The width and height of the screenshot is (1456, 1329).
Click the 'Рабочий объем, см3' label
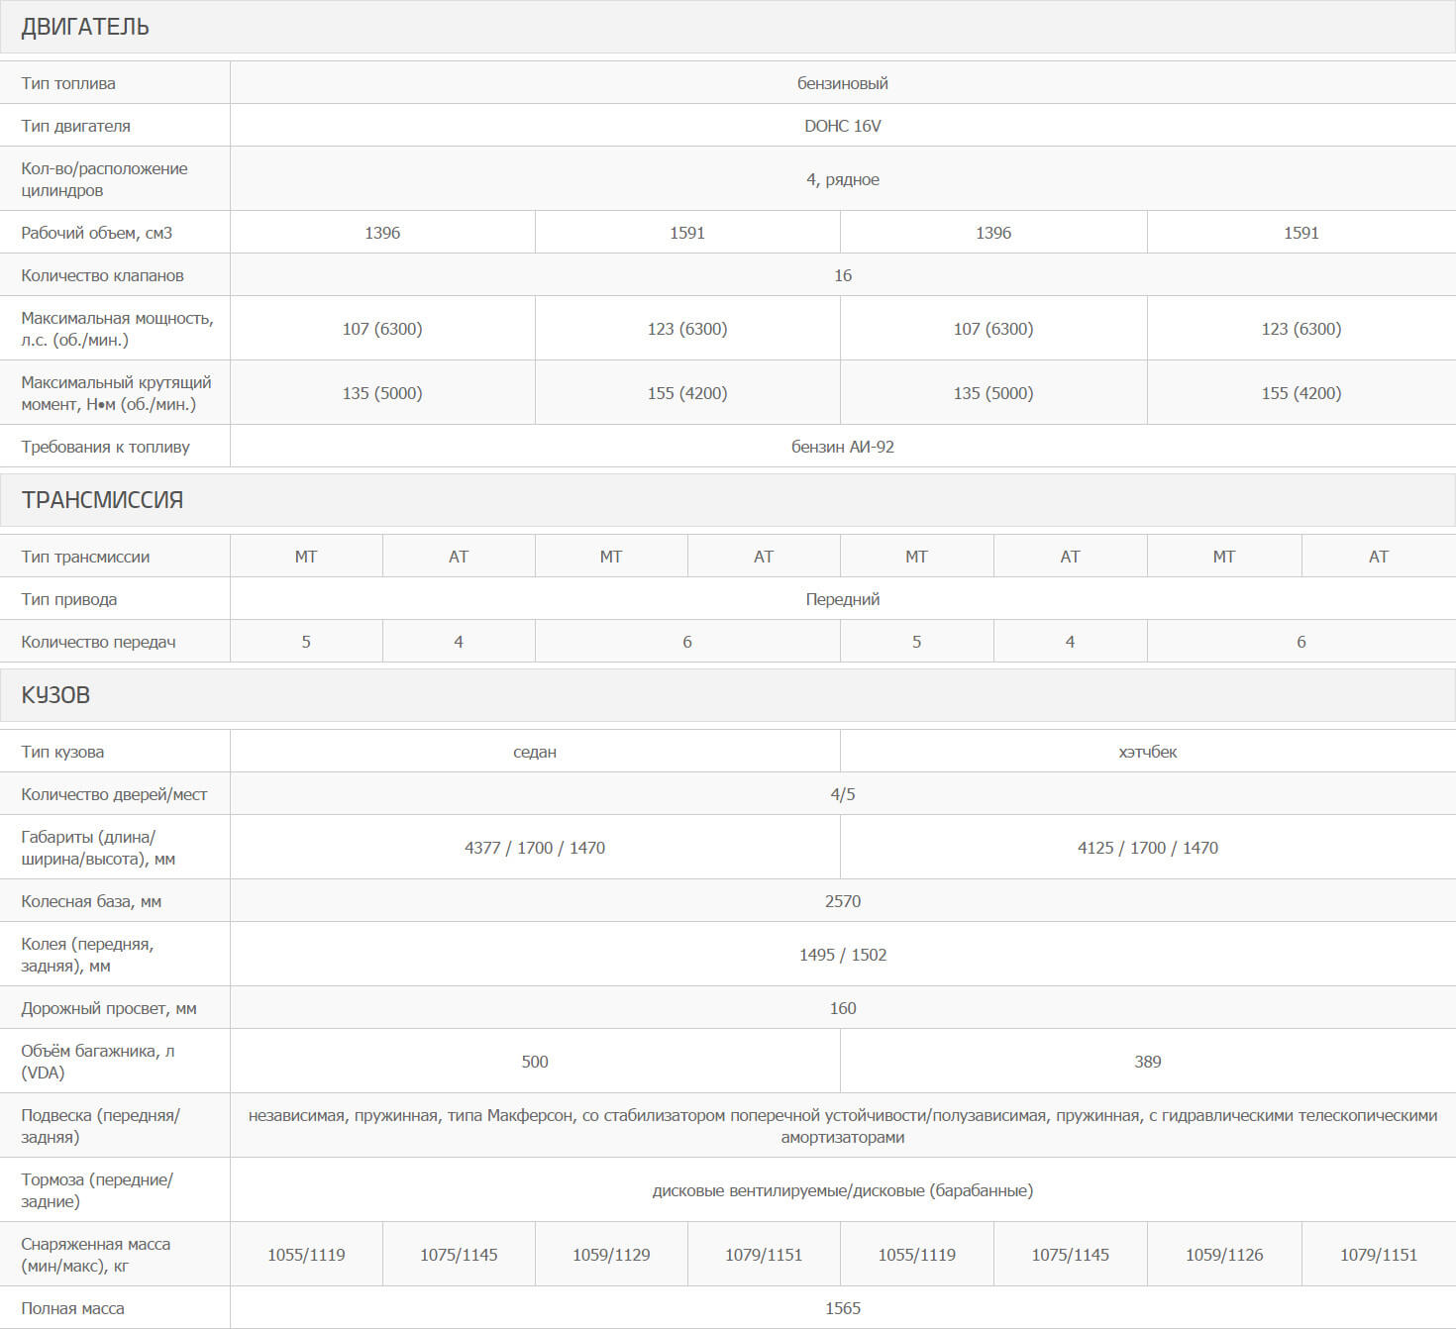96,233
